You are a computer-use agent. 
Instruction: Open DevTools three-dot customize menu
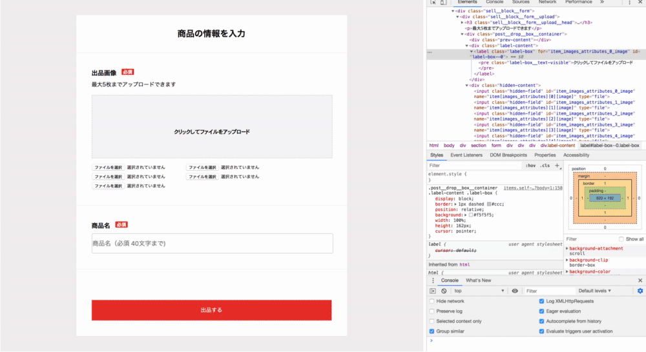click(629, 2)
